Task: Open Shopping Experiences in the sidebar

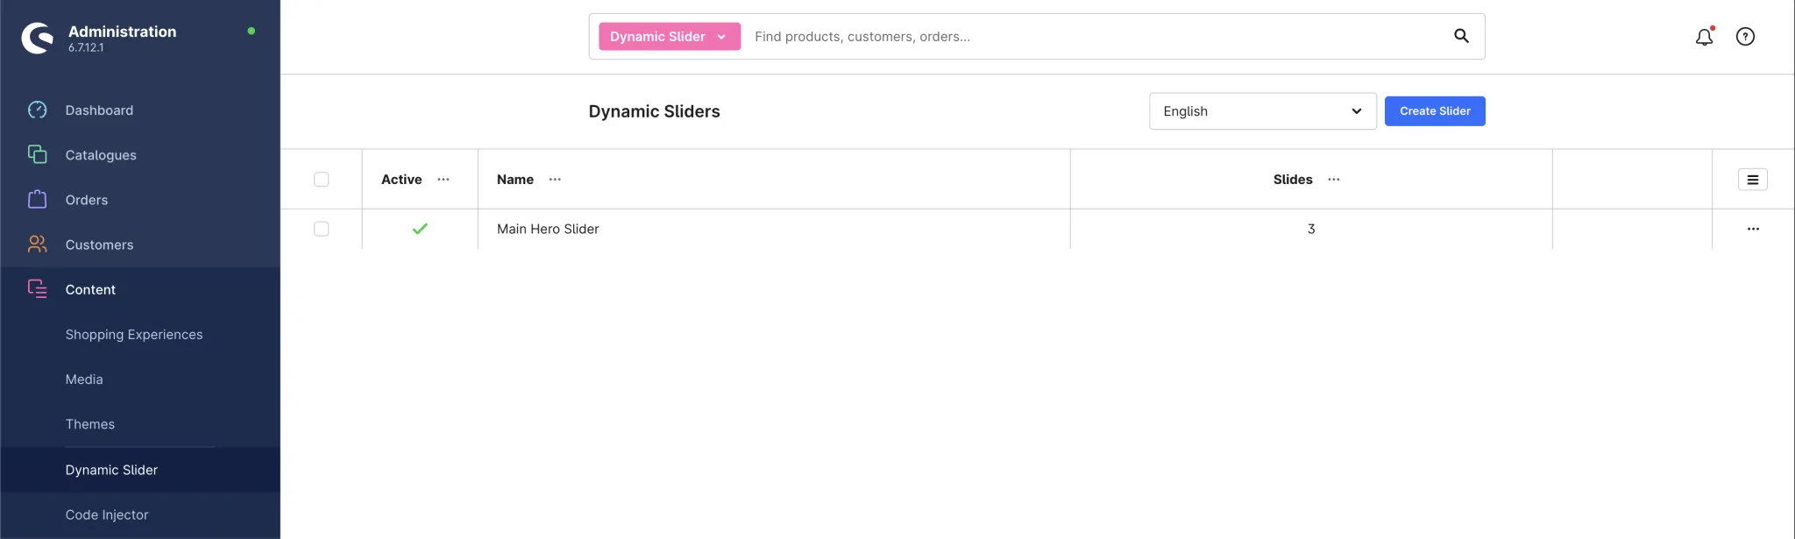Action: 134,335
